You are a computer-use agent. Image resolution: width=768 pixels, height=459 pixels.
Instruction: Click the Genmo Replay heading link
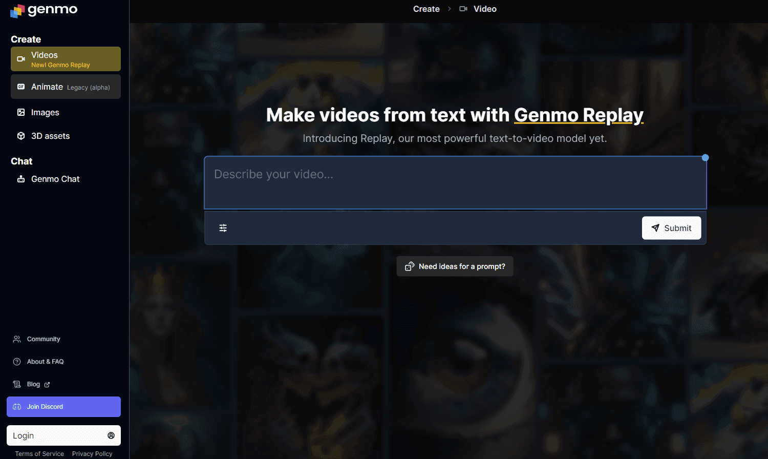(x=579, y=115)
